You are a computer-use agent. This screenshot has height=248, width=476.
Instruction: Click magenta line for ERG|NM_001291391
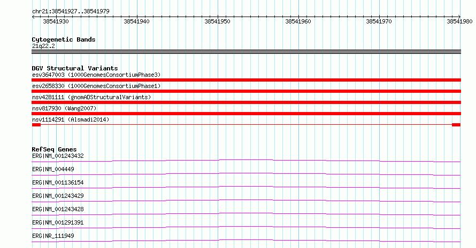coord(246,227)
